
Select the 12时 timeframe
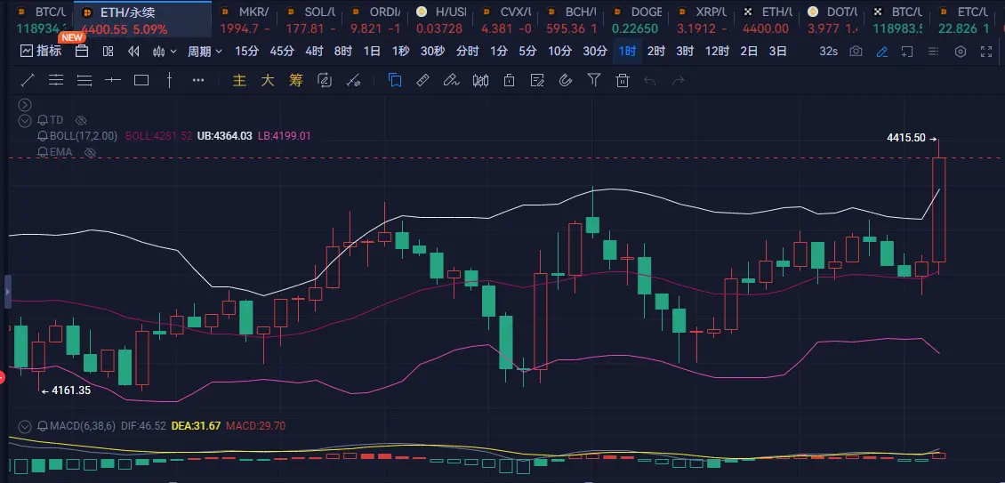tap(717, 52)
